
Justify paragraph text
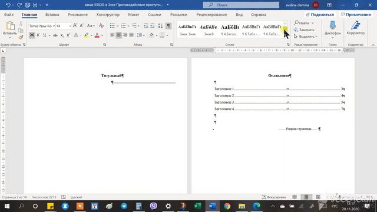point(131,35)
